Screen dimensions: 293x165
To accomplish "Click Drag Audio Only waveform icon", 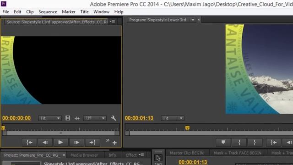I will click(77, 118).
